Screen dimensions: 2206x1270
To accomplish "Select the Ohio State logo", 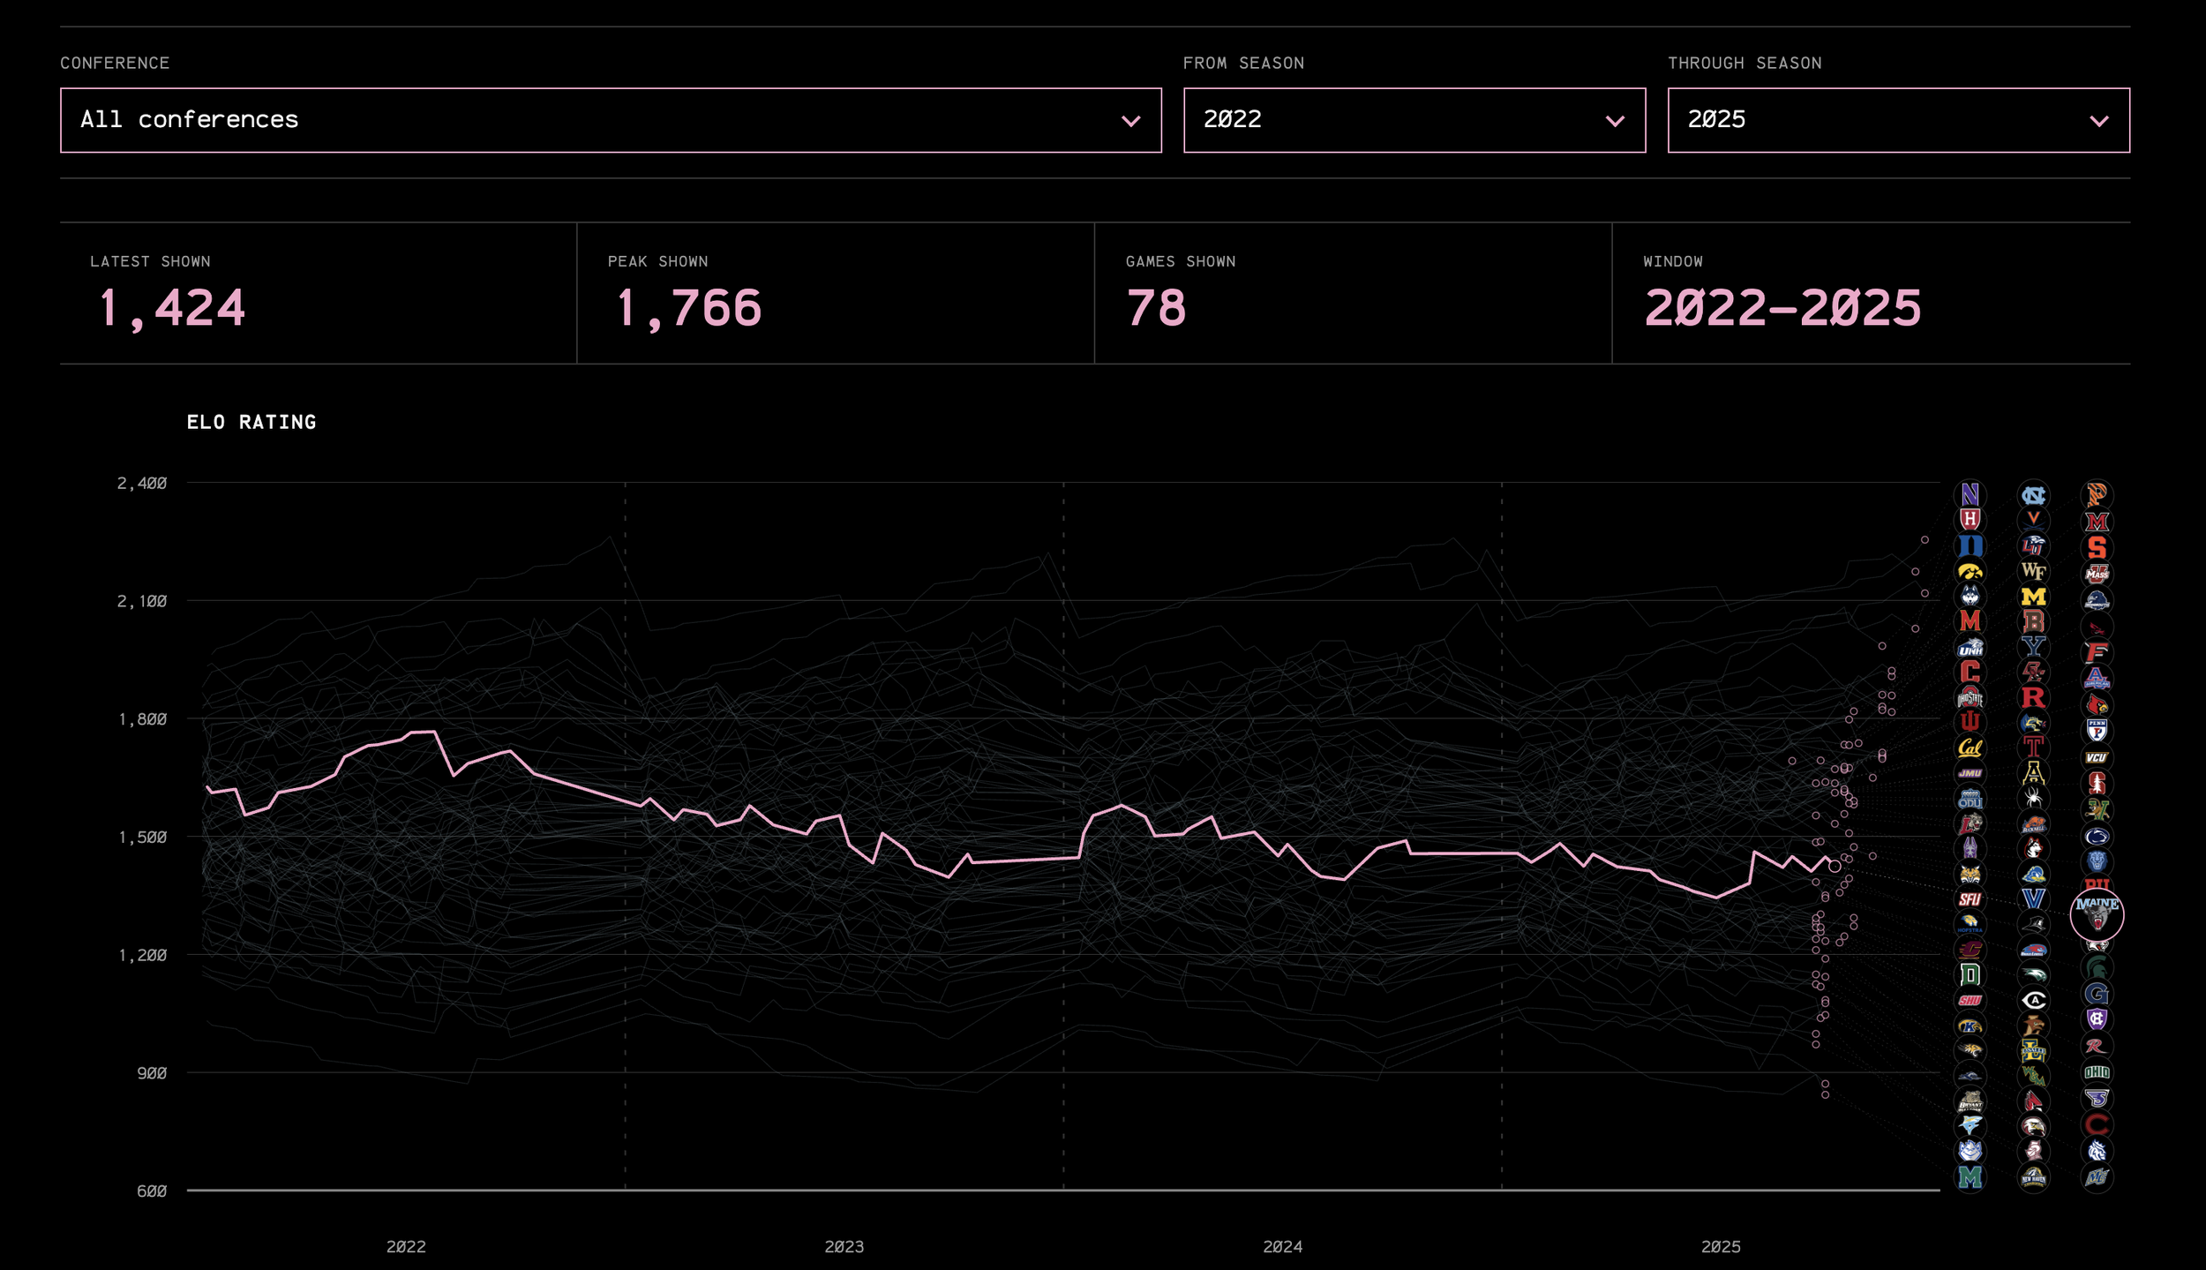I will 1970,698.
